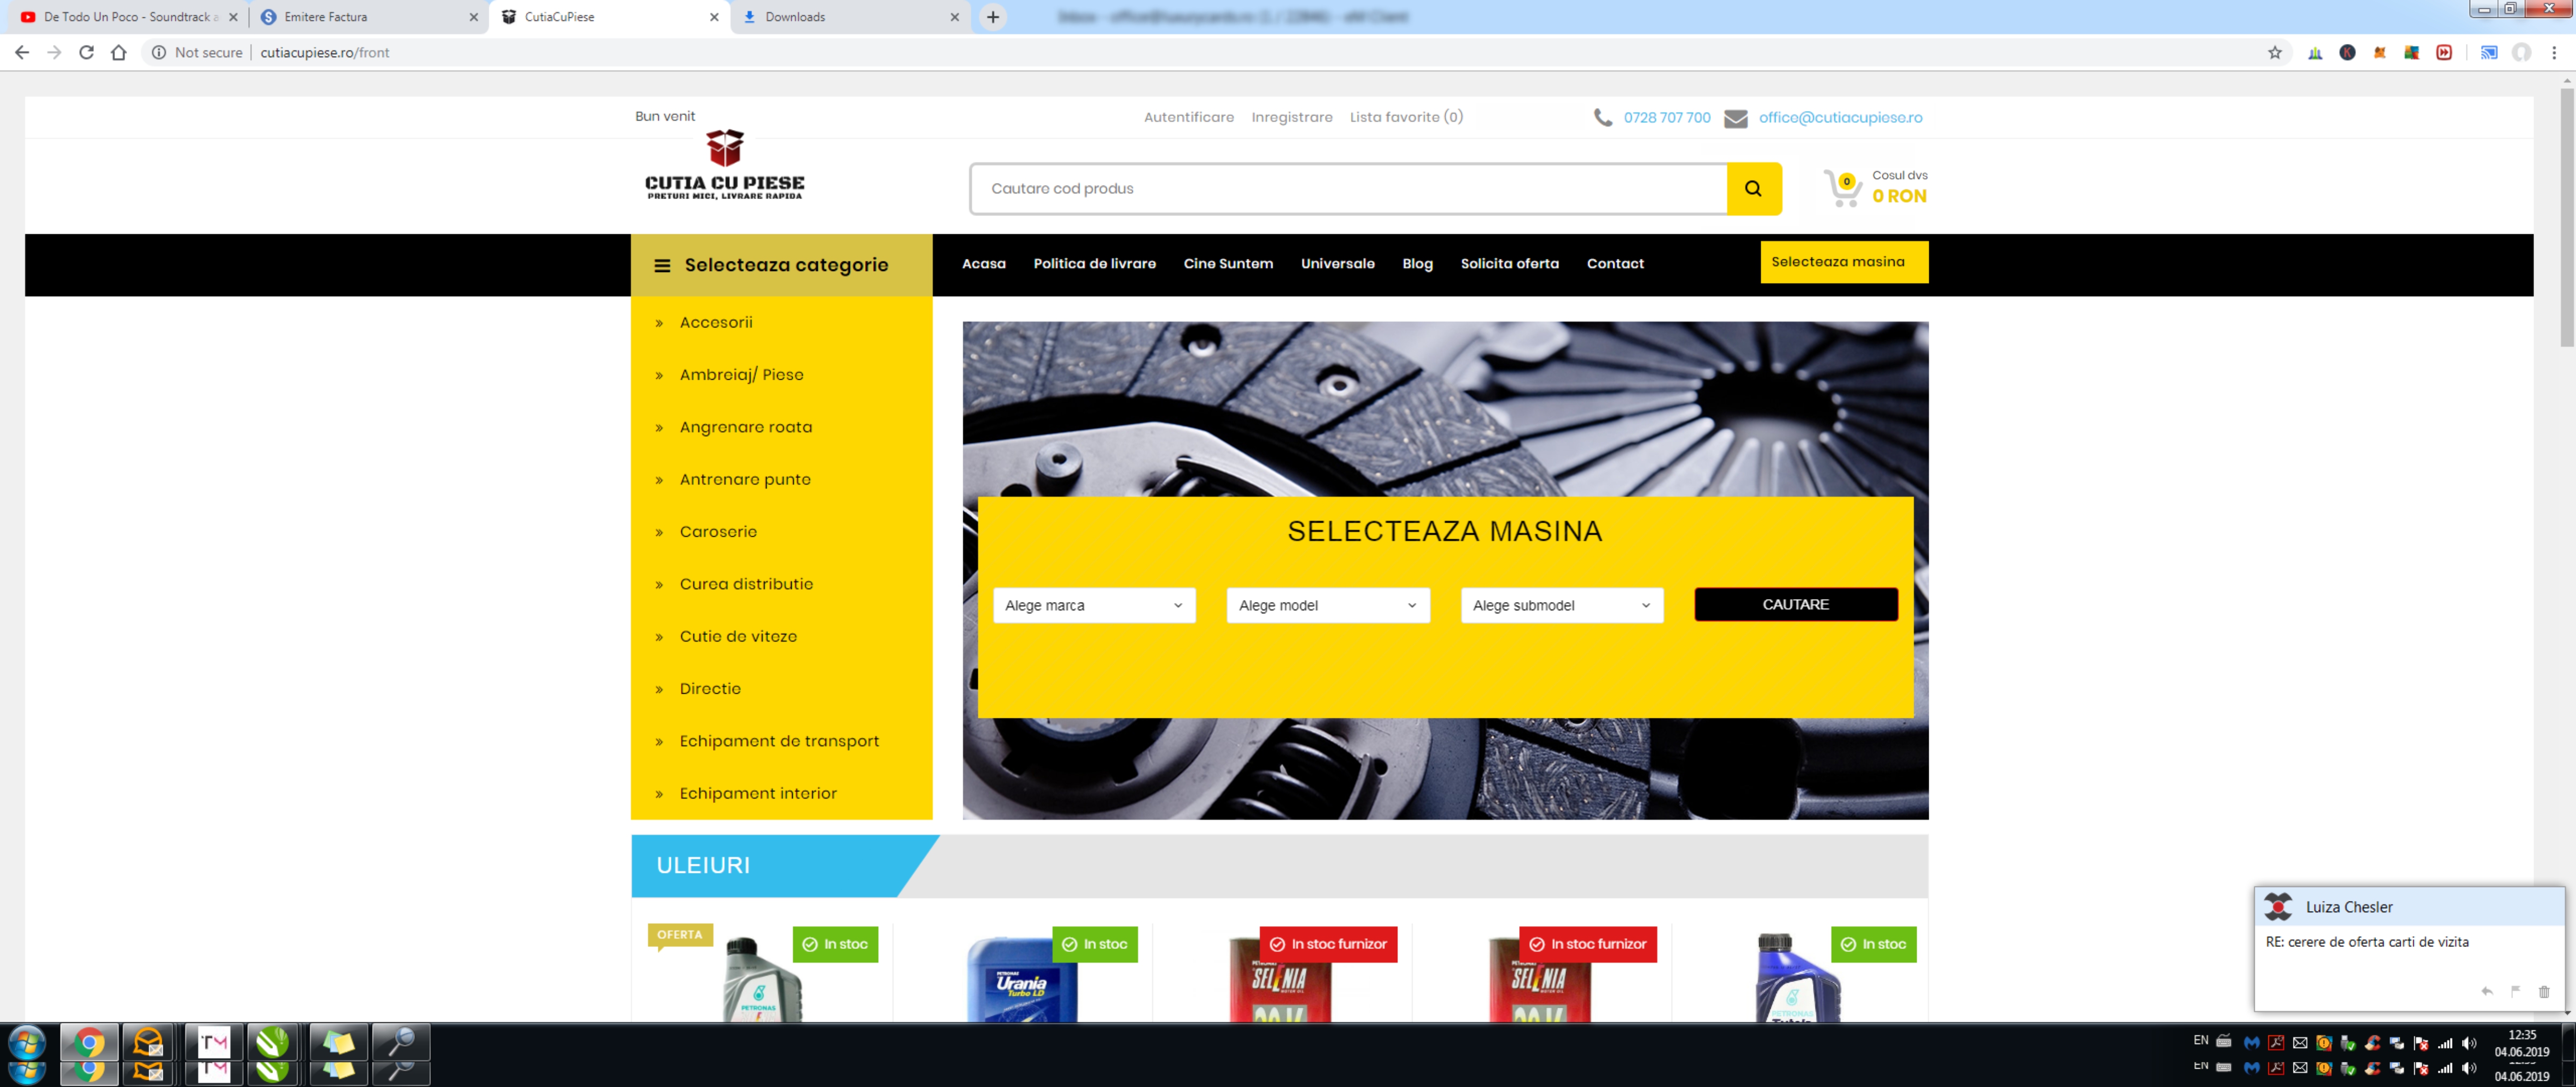Close the Downloads tab

coord(954,17)
